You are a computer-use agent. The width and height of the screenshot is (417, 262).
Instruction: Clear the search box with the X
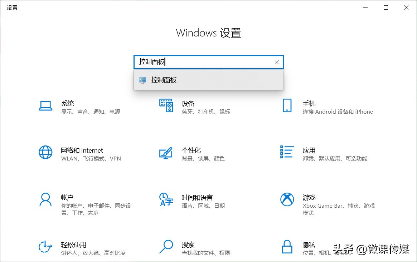(277, 62)
